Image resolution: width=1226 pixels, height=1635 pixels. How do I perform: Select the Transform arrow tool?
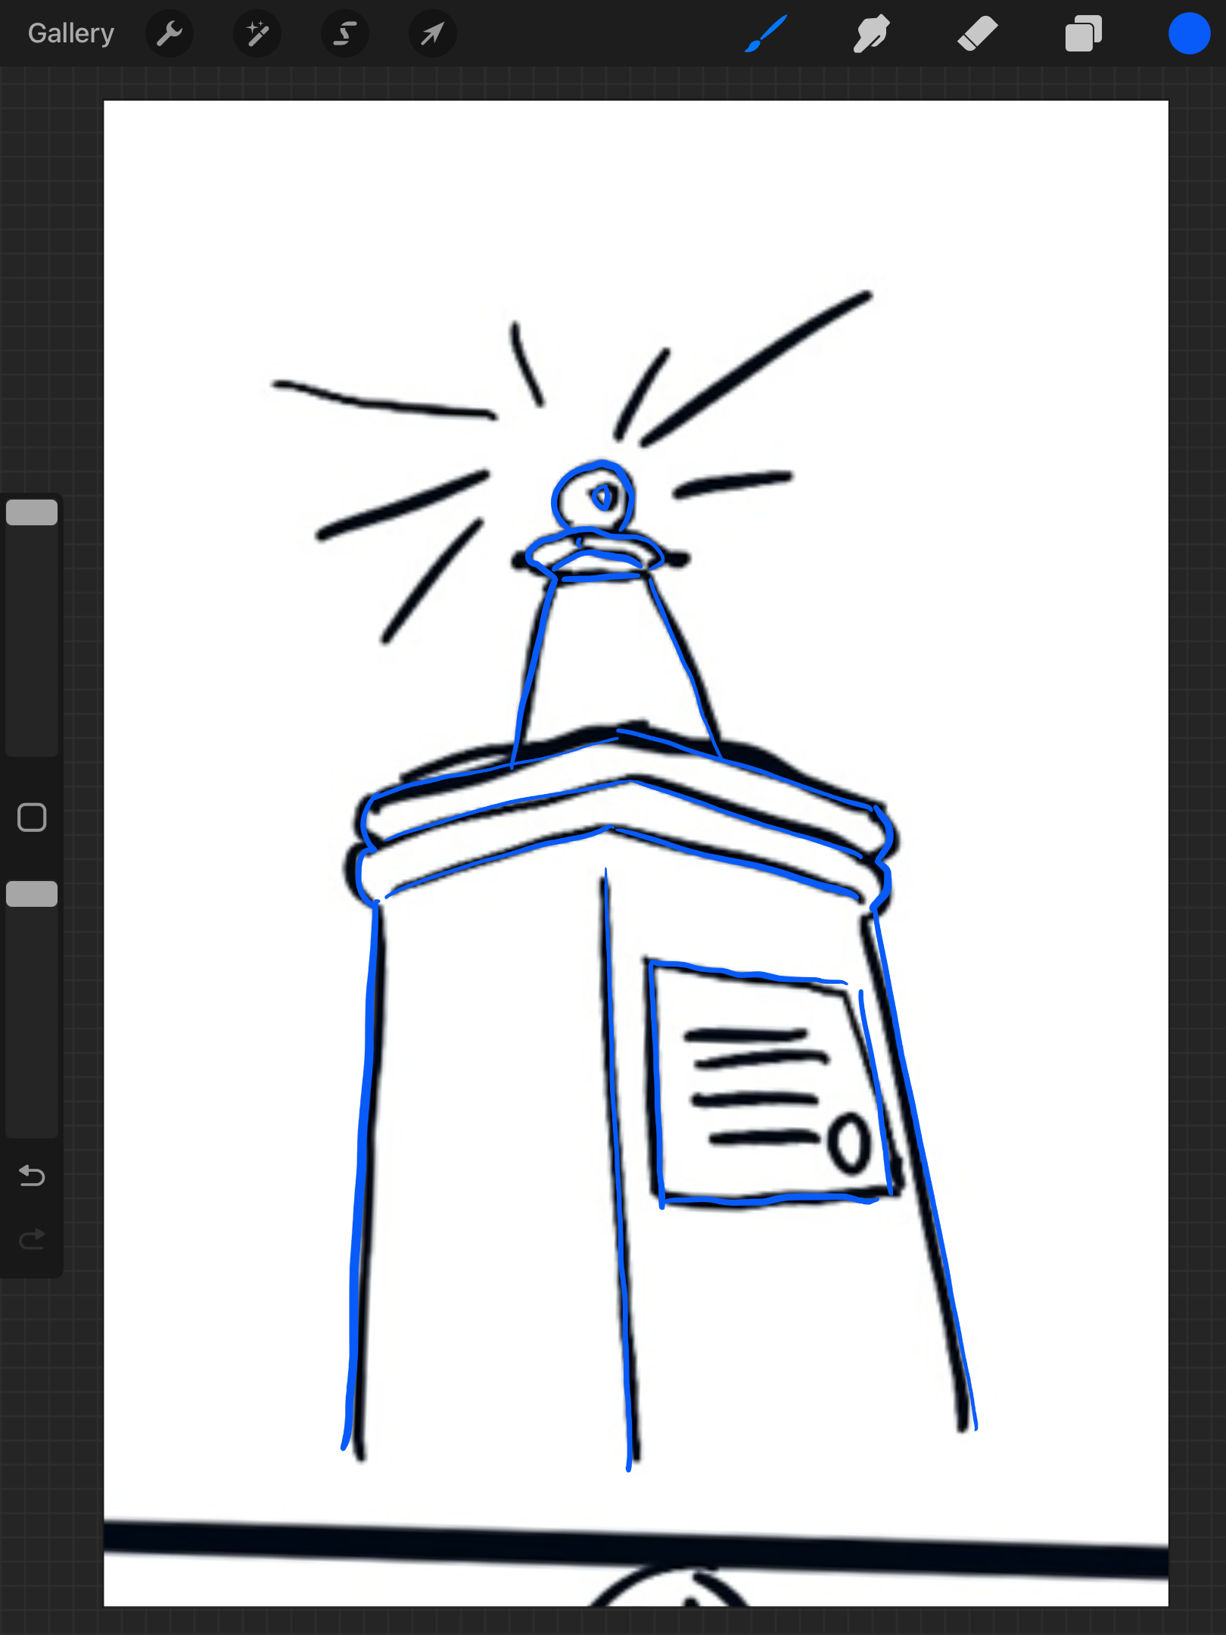coord(432,33)
